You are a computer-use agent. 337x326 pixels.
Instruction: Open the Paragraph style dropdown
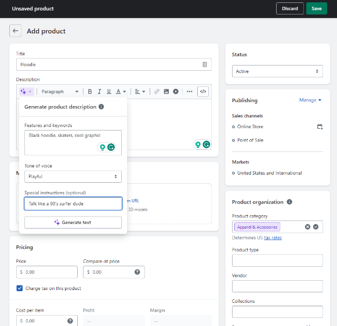(x=60, y=92)
